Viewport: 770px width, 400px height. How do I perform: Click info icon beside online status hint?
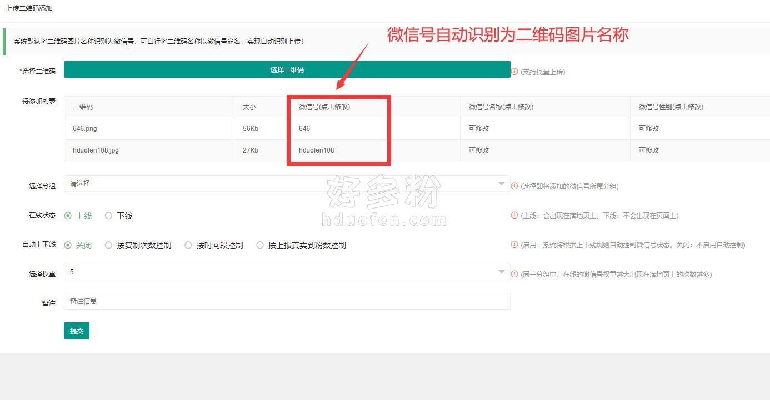514,215
